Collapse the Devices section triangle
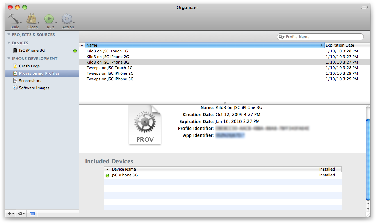The image size is (376, 223). pos(9,43)
